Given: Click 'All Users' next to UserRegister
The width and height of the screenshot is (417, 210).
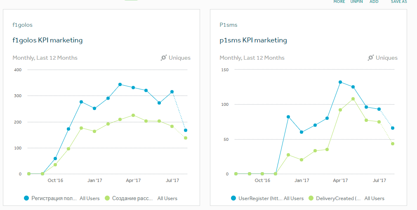Looking at the screenshot, I should point(294,198).
